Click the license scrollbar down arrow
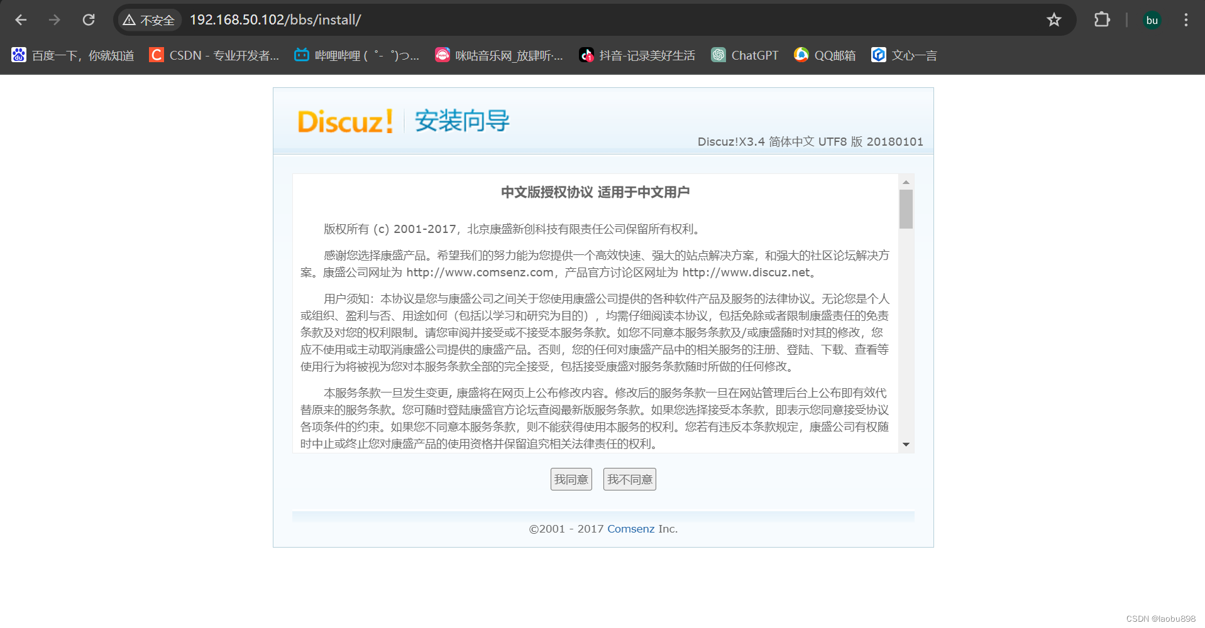 pos(906,445)
